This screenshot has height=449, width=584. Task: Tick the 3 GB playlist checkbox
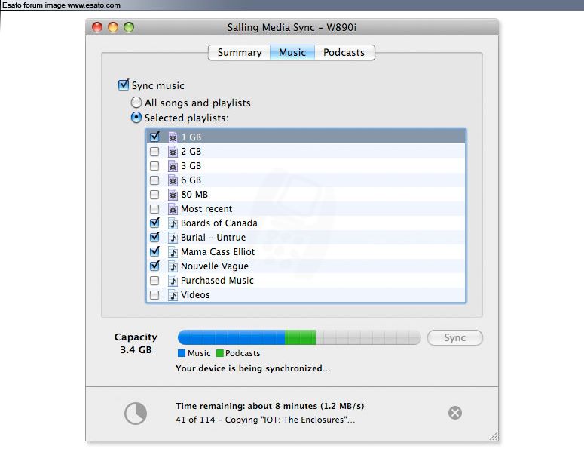coord(154,166)
